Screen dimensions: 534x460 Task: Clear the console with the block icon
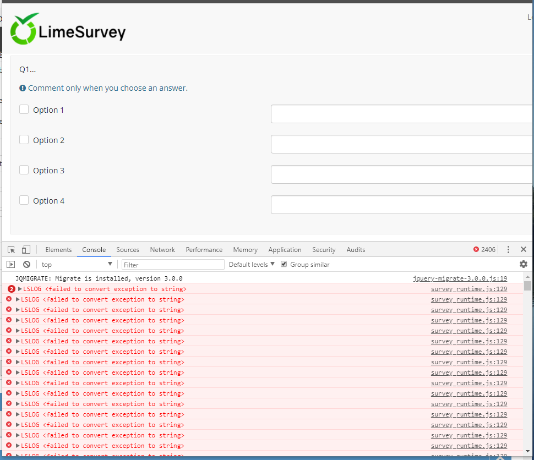click(26, 265)
